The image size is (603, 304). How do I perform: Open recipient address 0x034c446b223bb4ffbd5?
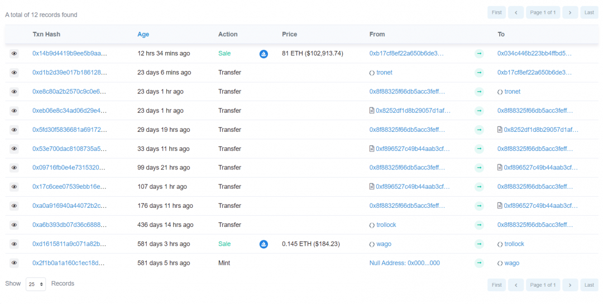coord(534,54)
